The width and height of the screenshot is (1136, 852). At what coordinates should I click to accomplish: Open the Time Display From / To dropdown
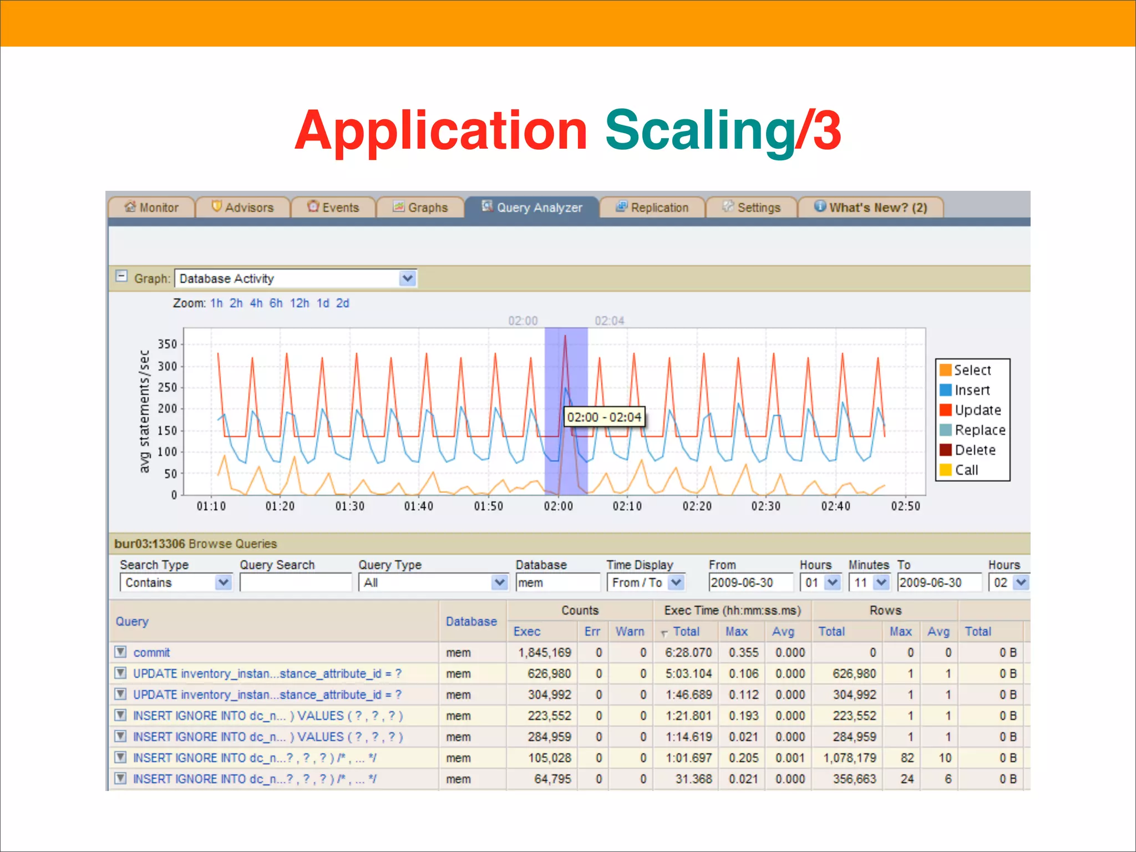646,582
